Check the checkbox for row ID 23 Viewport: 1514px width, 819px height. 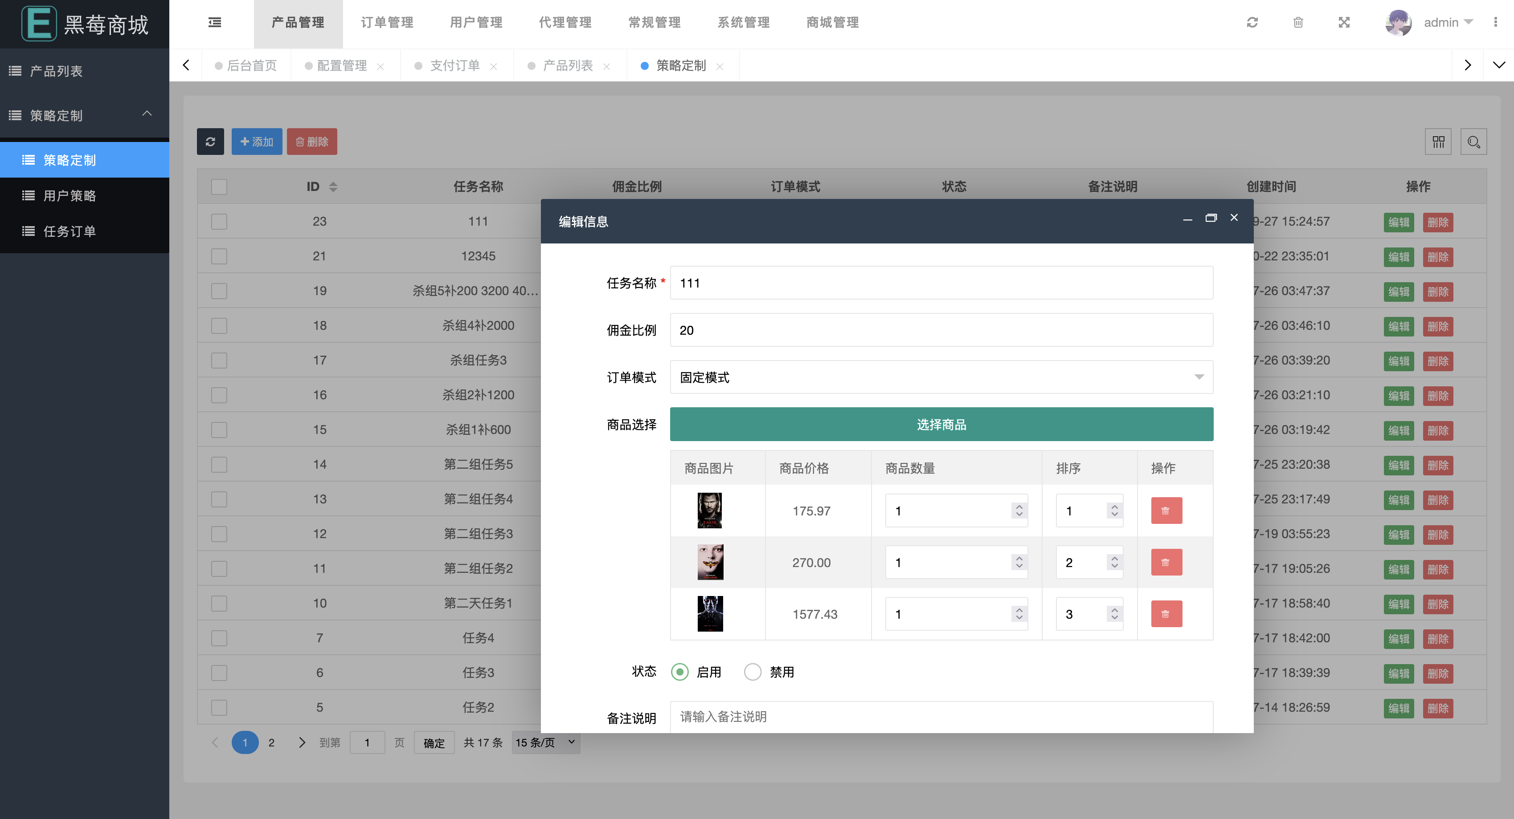click(x=219, y=221)
